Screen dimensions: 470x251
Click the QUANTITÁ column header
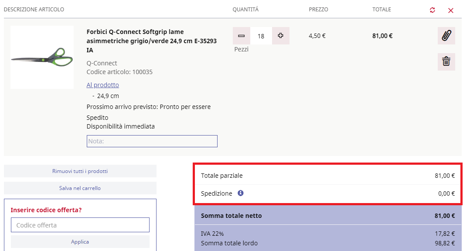245,10
